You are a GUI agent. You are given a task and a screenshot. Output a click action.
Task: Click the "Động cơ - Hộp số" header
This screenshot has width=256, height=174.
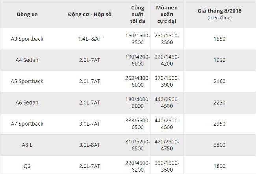[89, 15]
